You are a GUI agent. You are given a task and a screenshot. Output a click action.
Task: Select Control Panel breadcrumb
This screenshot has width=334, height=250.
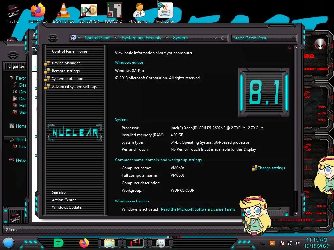[x=97, y=38]
